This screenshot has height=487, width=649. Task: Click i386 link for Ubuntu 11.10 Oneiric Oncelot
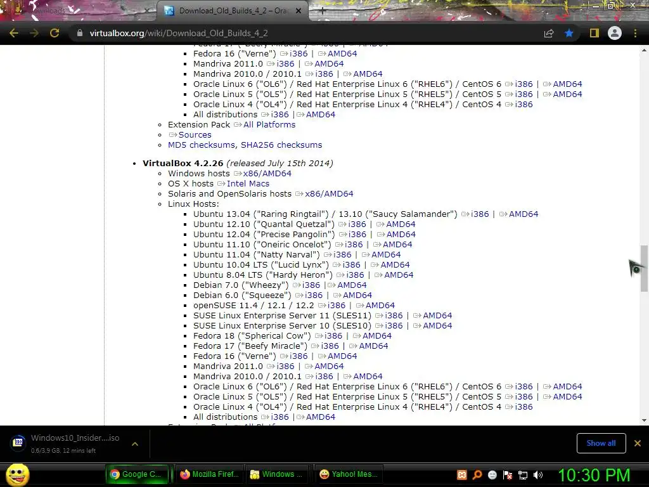(x=354, y=244)
